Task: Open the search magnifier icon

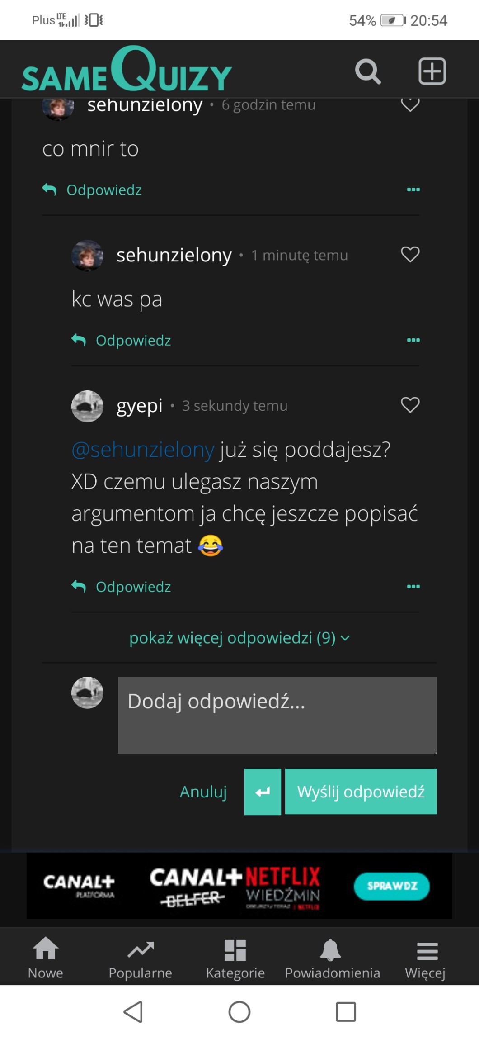Action: [x=367, y=71]
